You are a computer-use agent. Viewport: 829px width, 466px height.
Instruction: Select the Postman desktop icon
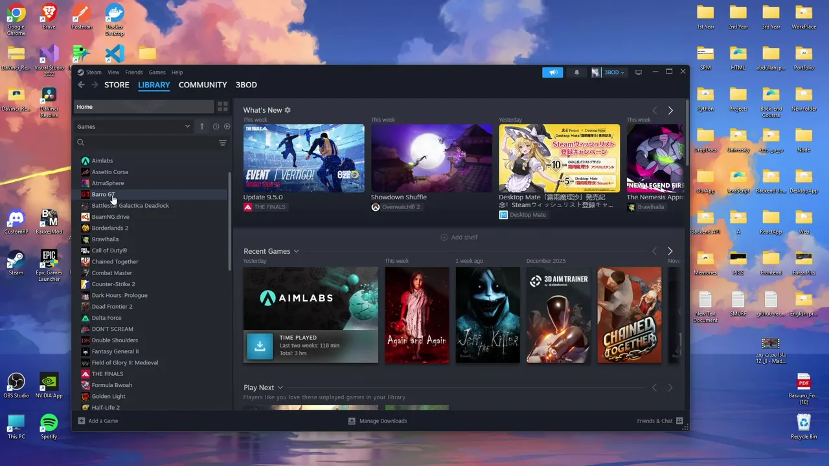click(x=82, y=17)
